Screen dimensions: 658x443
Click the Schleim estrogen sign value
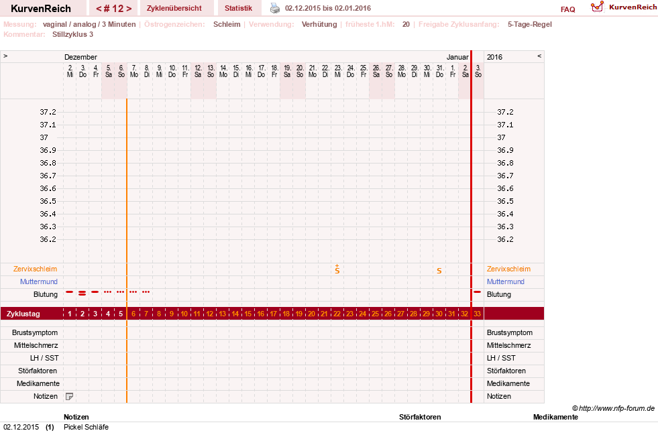coord(227,24)
